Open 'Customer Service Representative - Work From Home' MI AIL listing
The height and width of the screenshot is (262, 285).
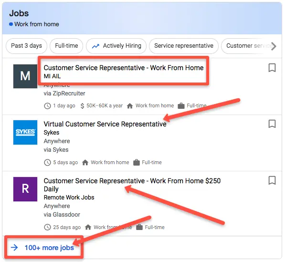(124, 68)
